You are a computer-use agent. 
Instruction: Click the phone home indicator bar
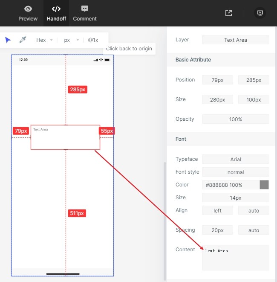(63, 274)
